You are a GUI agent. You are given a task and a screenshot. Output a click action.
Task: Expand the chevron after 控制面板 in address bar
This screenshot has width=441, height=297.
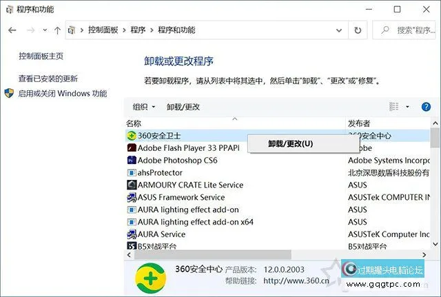[124, 30]
